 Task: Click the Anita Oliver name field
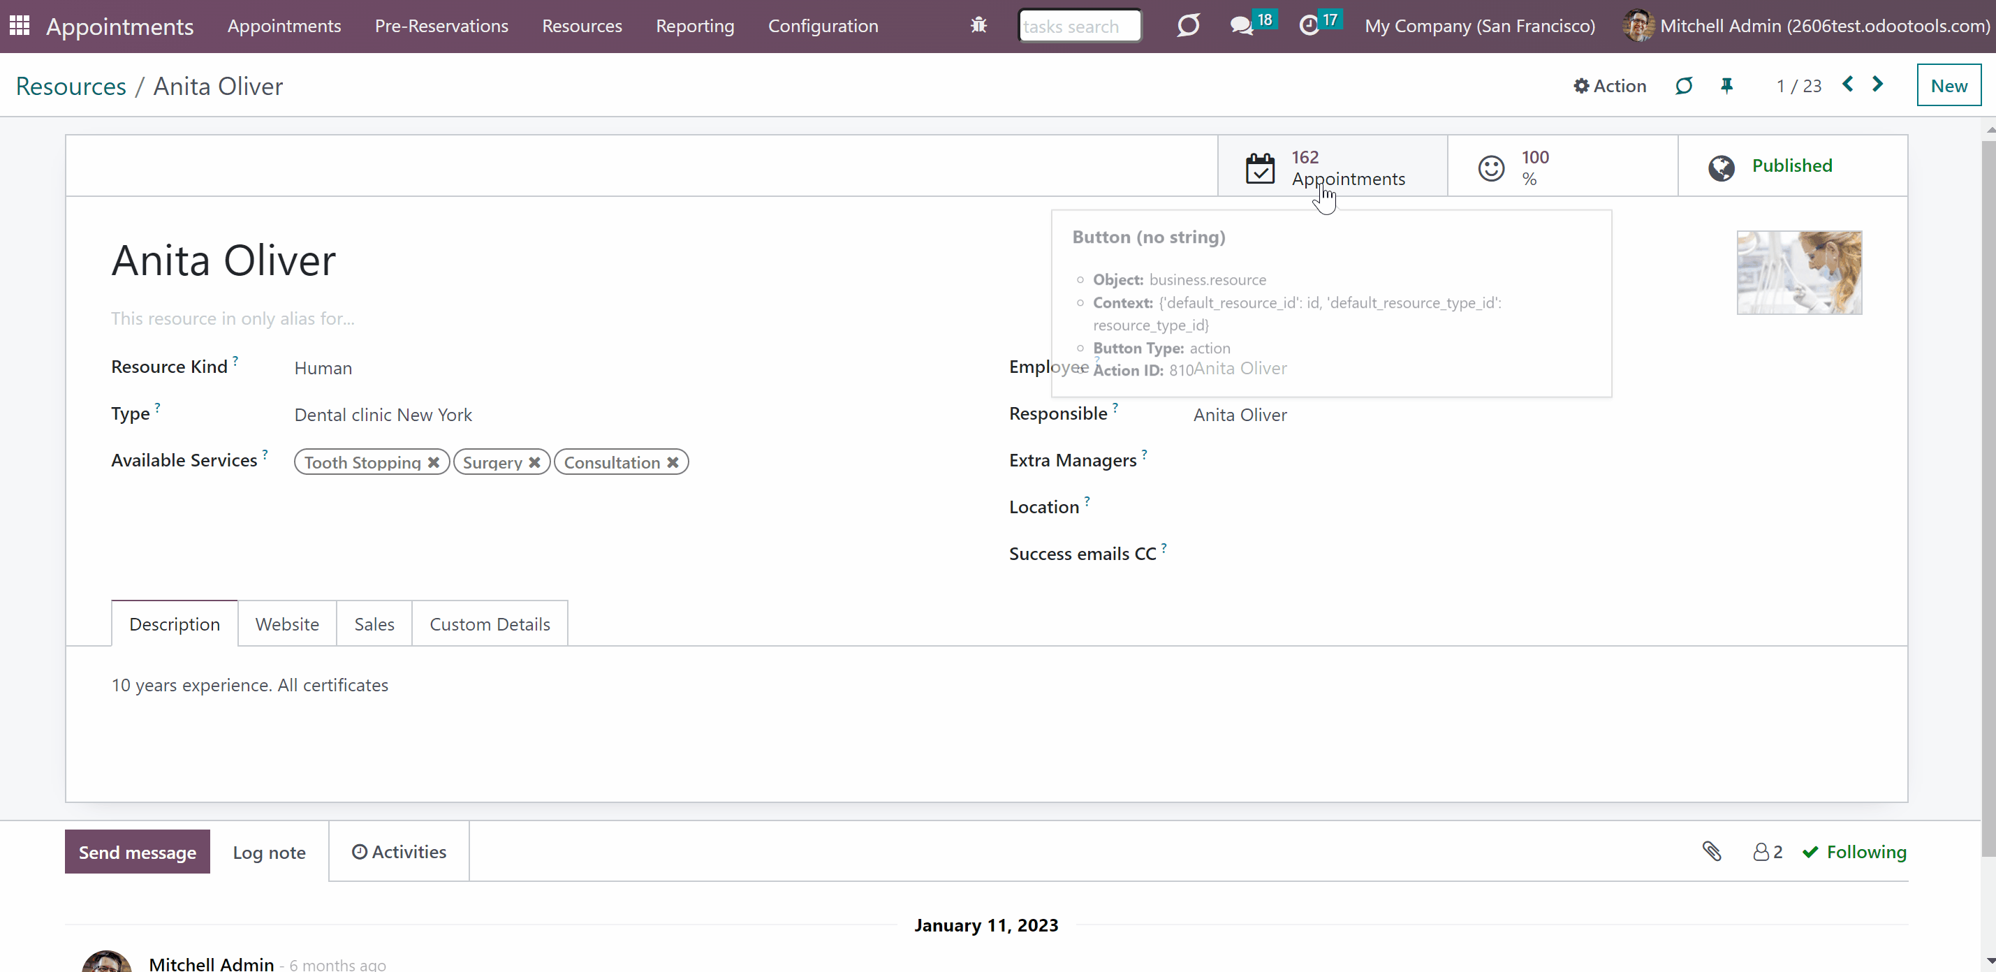tap(223, 260)
